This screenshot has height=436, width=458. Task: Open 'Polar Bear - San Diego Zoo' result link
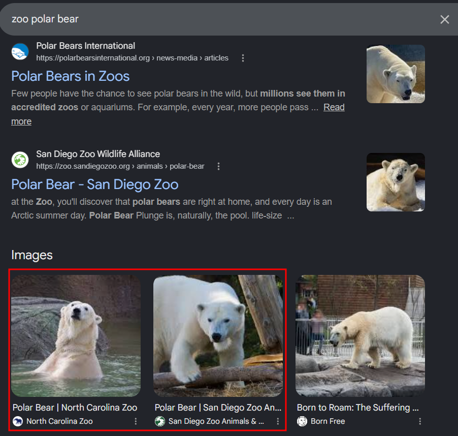coord(94,184)
